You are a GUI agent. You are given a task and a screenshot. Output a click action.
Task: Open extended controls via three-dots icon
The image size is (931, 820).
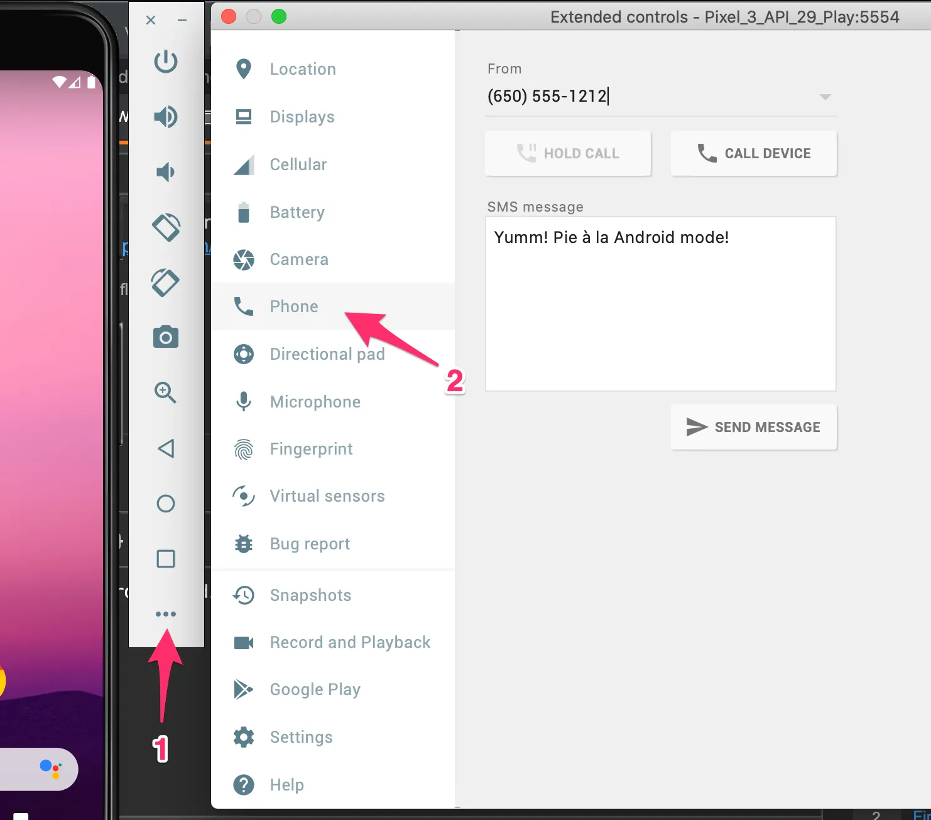(166, 614)
